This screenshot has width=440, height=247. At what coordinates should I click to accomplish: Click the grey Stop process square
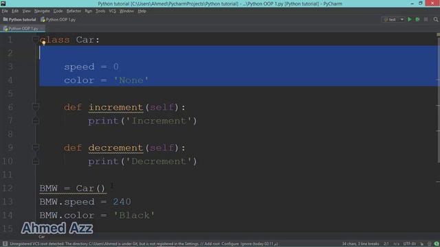(426, 19)
